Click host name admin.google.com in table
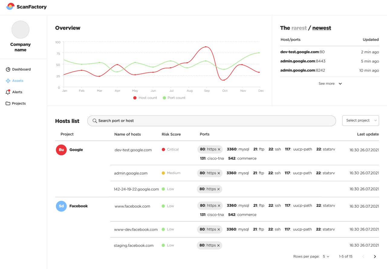The width and height of the screenshot is (387, 269). [131, 173]
